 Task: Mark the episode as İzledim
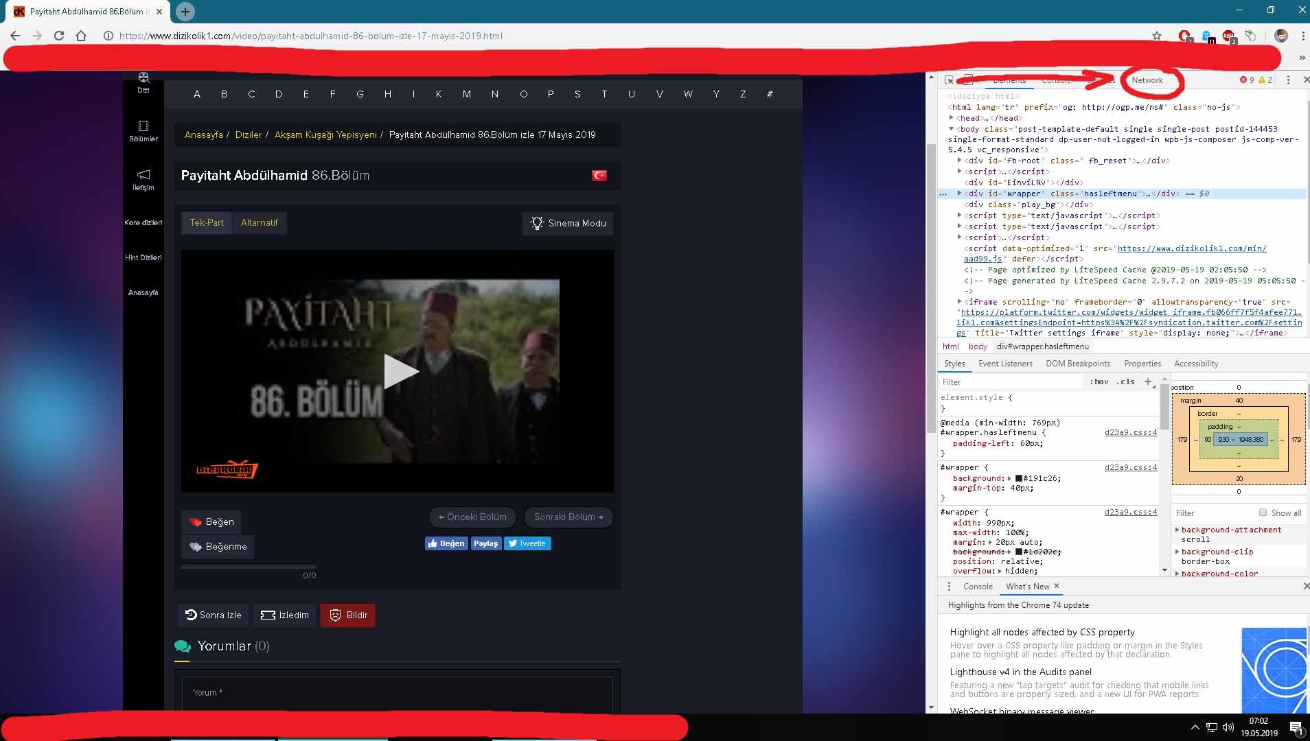tap(284, 615)
